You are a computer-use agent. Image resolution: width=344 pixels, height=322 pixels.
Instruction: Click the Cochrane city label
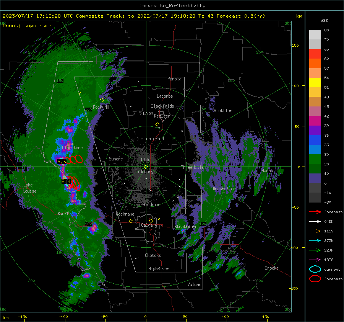point(125,214)
